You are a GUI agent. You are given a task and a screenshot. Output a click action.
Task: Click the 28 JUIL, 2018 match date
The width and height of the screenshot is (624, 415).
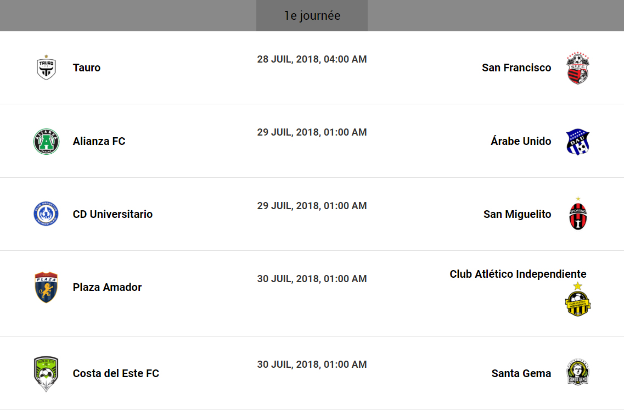[312, 59]
